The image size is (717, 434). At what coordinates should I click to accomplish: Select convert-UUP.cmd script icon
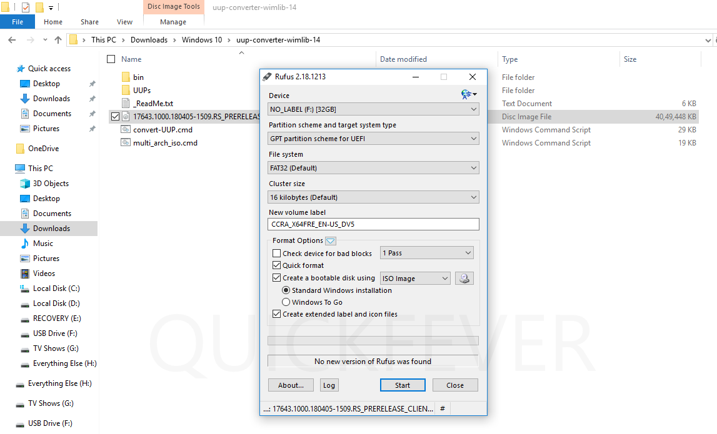pos(126,129)
